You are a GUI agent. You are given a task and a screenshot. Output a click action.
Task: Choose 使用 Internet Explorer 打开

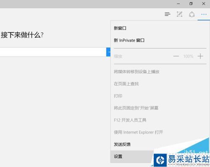[x=138, y=132]
